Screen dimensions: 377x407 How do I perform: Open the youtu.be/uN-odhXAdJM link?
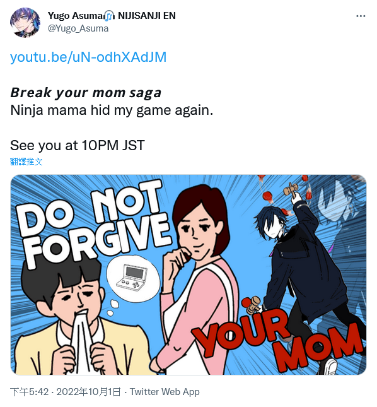coord(88,57)
